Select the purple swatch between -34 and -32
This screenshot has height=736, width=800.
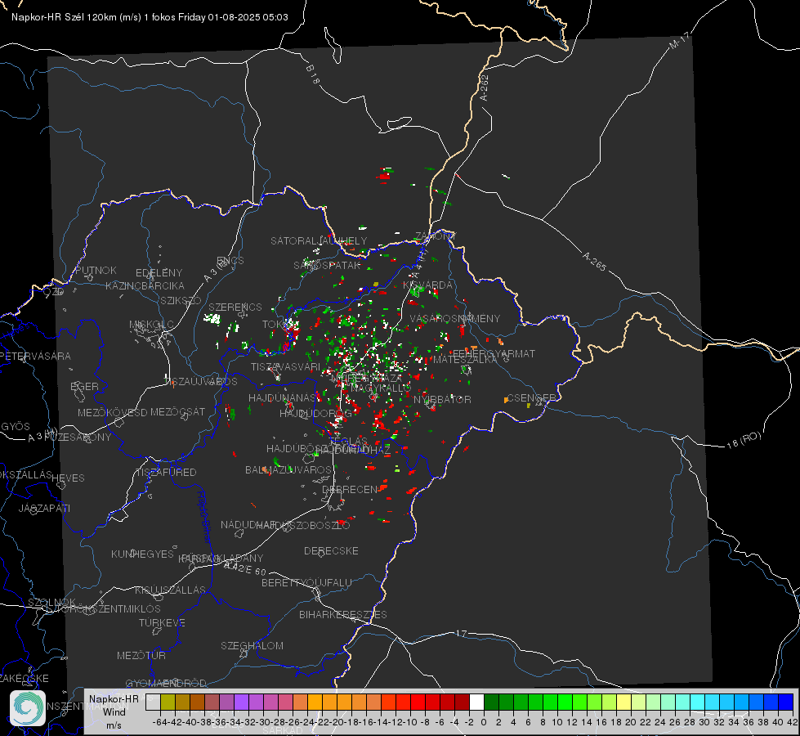241,702
